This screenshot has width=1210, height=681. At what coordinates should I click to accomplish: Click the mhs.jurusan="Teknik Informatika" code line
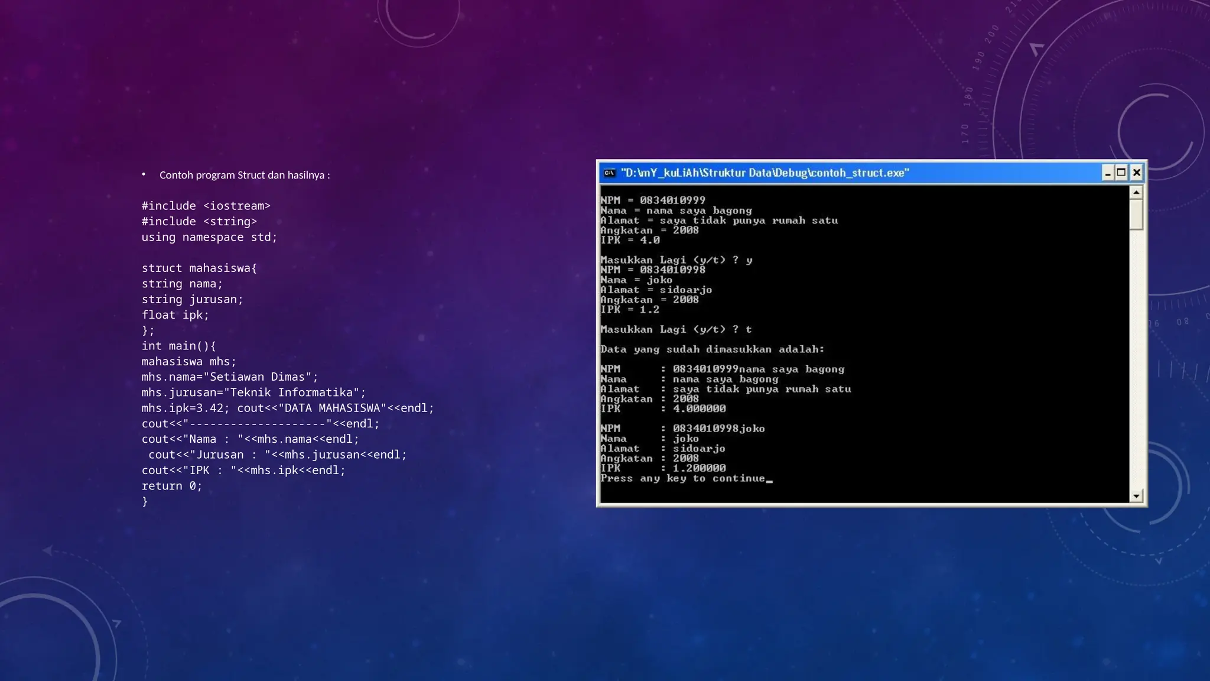click(253, 393)
